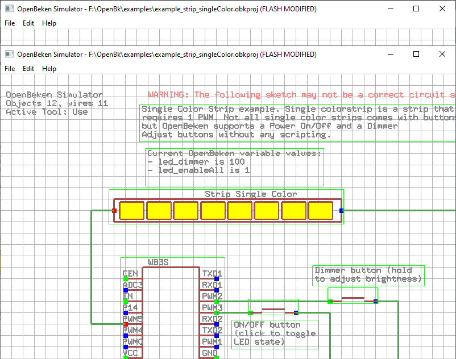Click the 'Active Tool: Use' status text

[x=47, y=112]
